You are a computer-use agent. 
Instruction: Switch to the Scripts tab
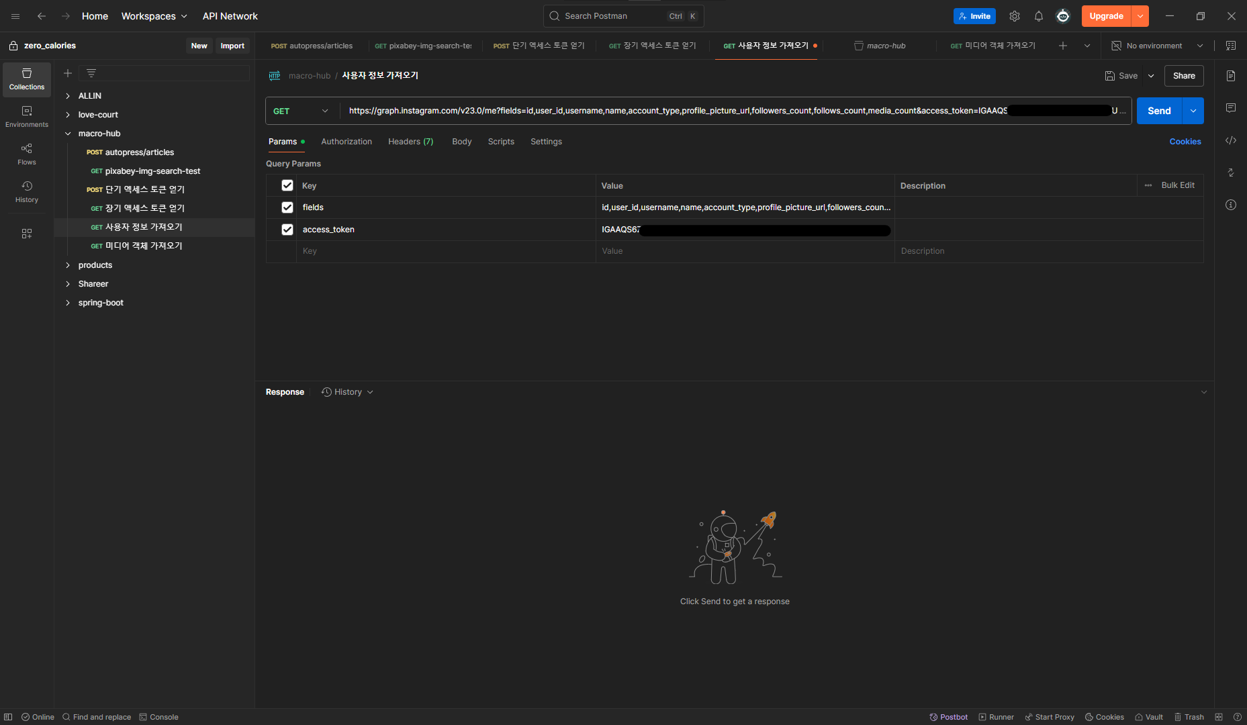tap(501, 142)
